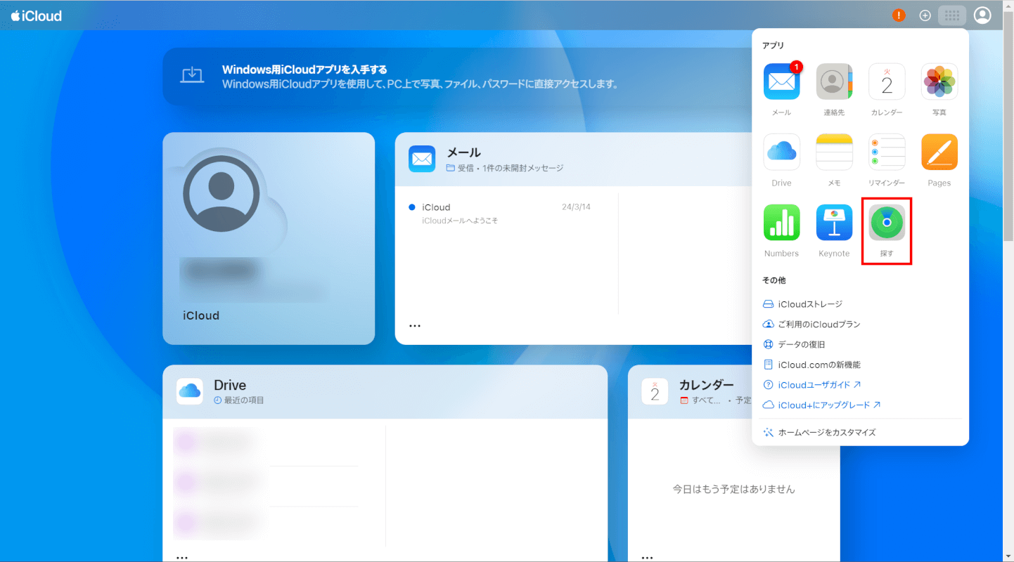Open the Mail tile more options ellipsis

coord(415,326)
